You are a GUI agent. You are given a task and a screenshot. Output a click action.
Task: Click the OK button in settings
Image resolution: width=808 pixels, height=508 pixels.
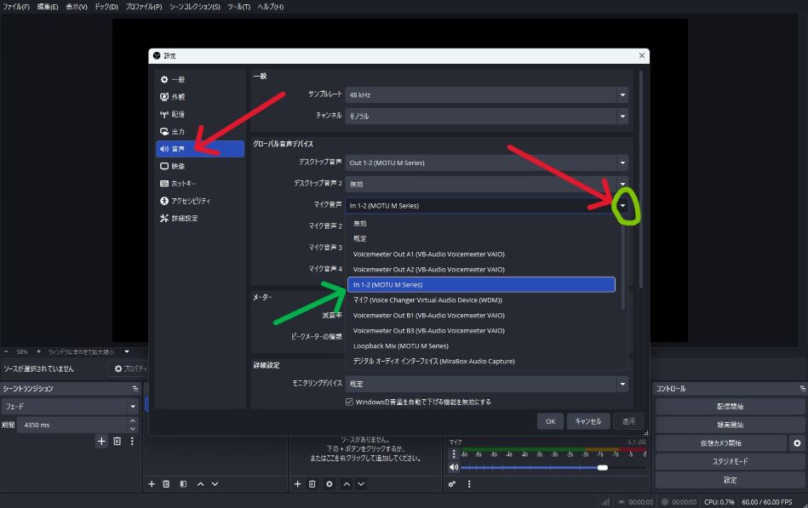(x=550, y=421)
